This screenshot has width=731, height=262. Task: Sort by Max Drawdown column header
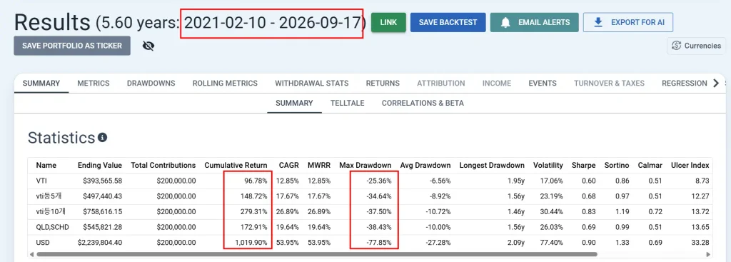(365, 165)
